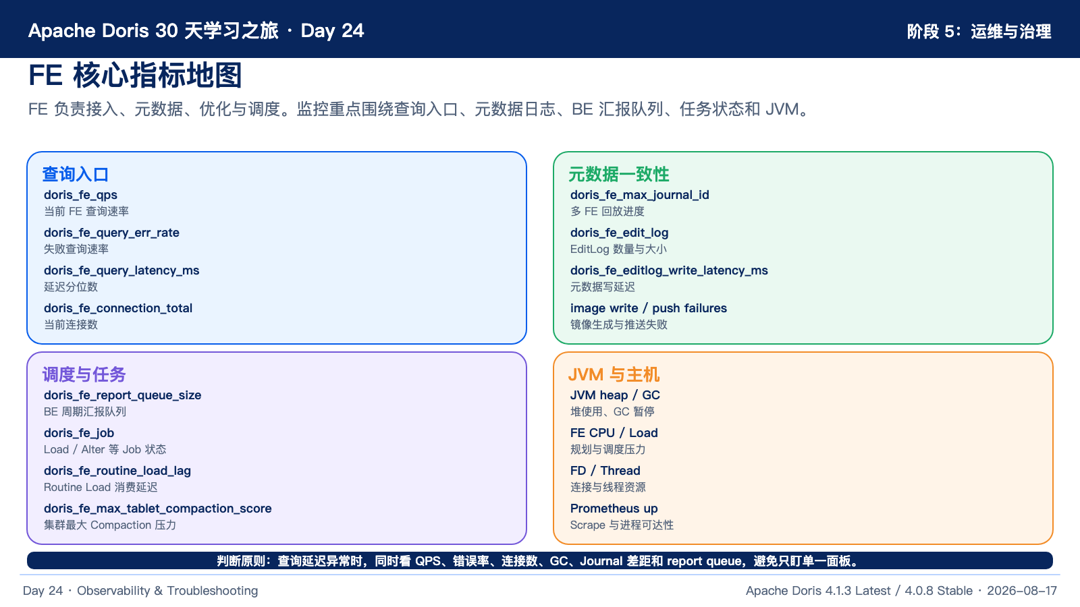
Task: Select metric 'doris_fe_job'
Action: pos(79,433)
